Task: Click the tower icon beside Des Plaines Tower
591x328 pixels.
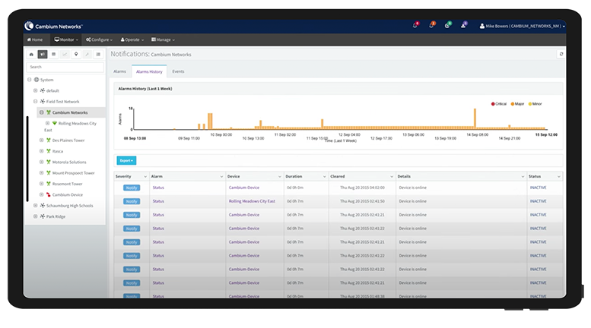Action: tap(49, 140)
